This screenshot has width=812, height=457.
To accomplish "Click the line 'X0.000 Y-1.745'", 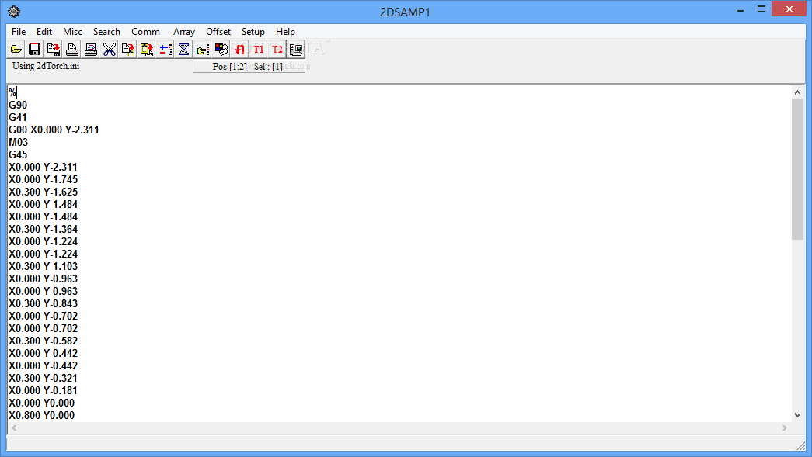I will coord(43,179).
